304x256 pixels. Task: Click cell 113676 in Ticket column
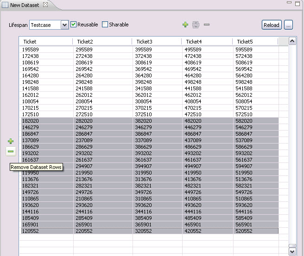[46, 179]
